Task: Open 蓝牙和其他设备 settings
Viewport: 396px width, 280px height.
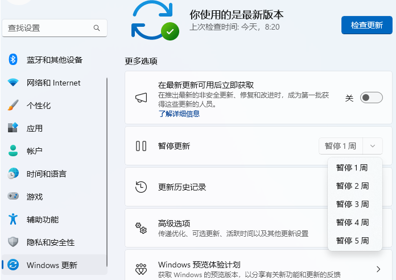Action: click(x=55, y=60)
